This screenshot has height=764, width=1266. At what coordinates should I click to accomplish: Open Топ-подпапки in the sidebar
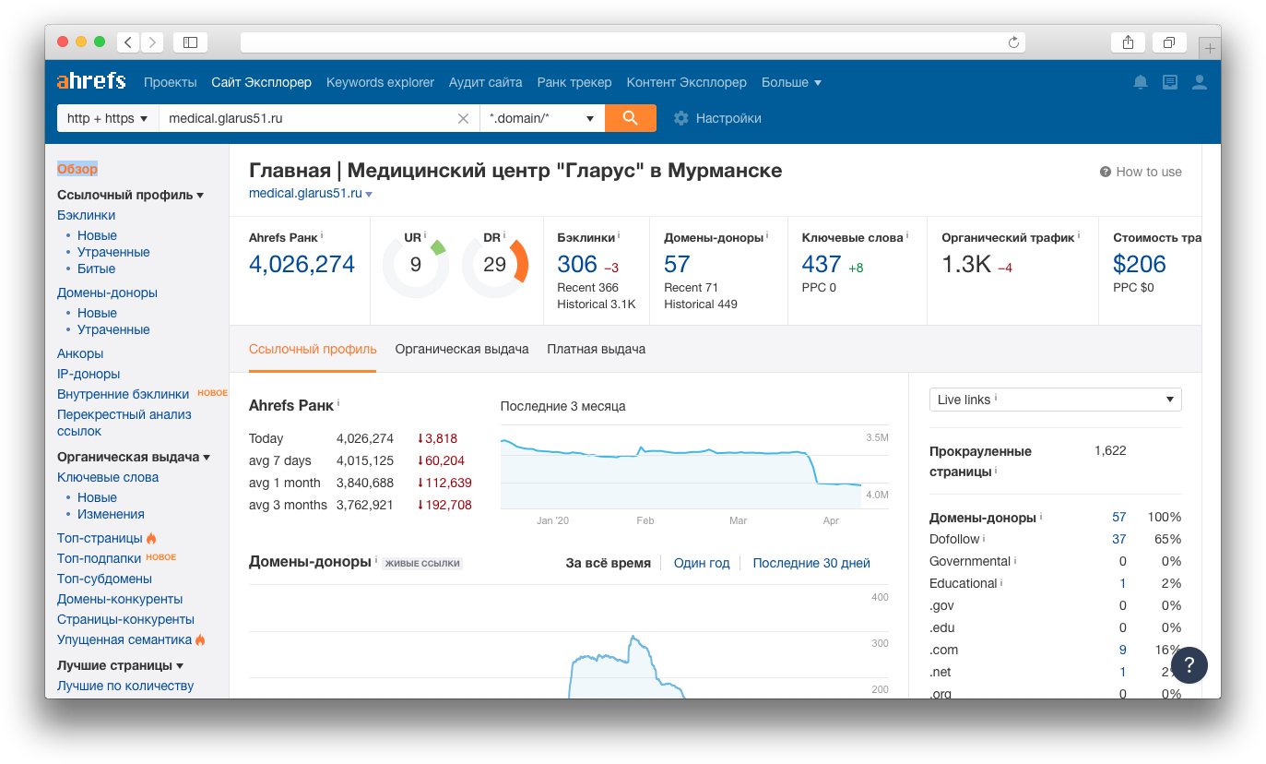pos(100,558)
